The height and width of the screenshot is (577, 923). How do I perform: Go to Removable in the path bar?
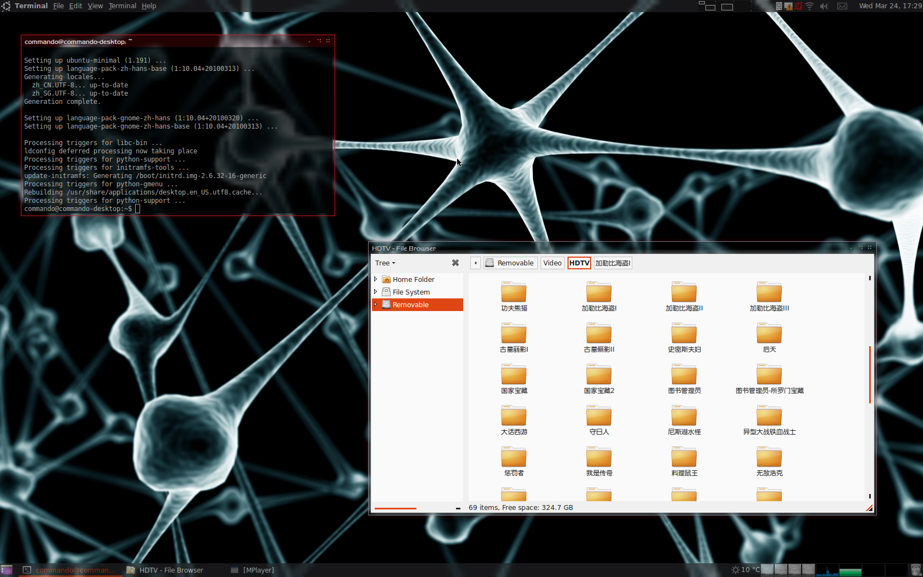510,263
